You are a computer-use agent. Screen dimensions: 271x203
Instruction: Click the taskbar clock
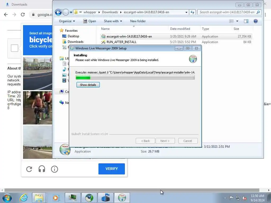(258, 198)
